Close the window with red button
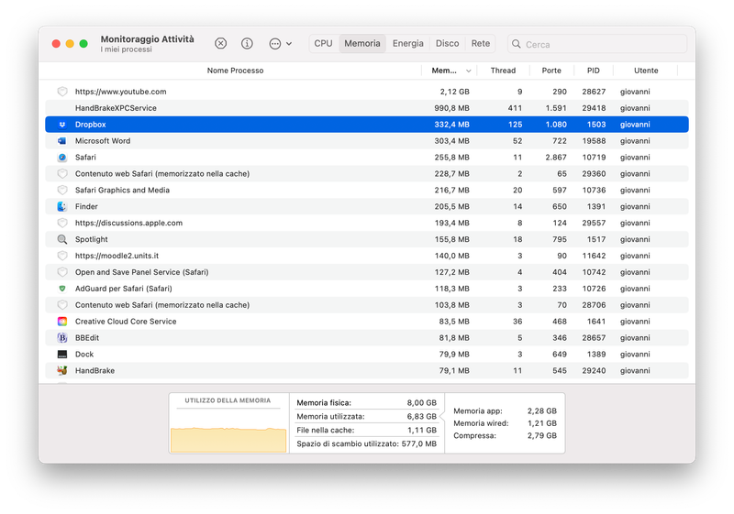The image size is (734, 514). pos(56,43)
